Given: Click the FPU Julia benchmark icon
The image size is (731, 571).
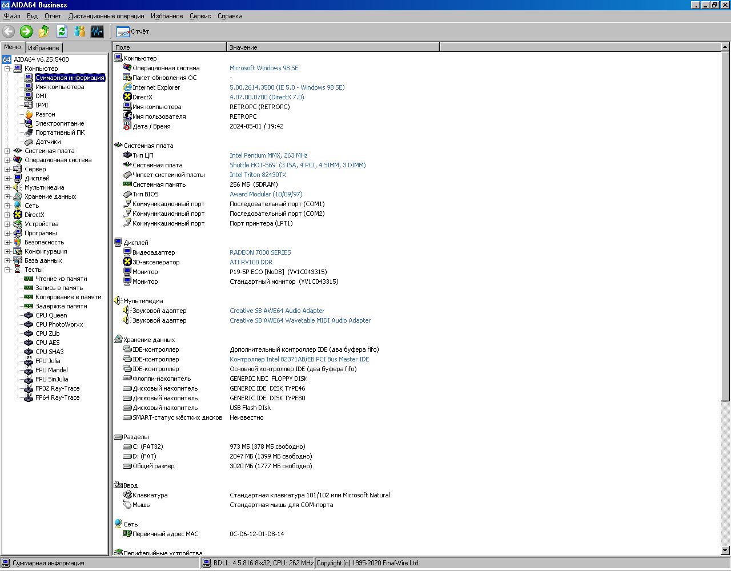Looking at the screenshot, I should [x=29, y=361].
